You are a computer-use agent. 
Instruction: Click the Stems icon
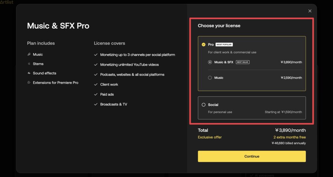coord(29,64)
